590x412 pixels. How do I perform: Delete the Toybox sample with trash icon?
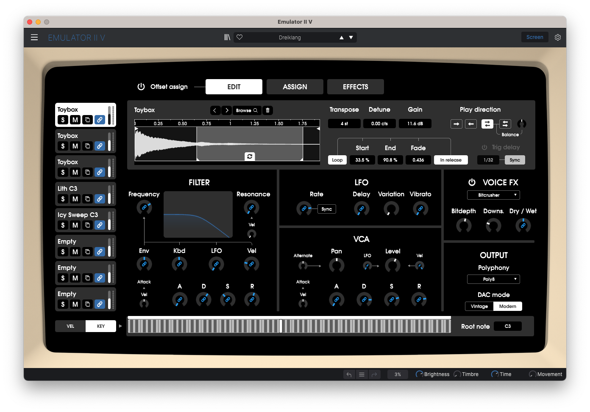pos(267,110)
